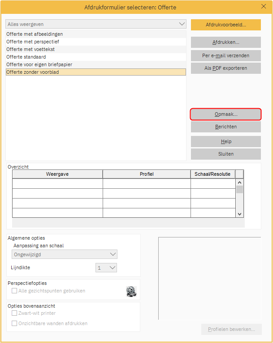Select Offerte voor eigen briefpapier

tap(96, 64)
